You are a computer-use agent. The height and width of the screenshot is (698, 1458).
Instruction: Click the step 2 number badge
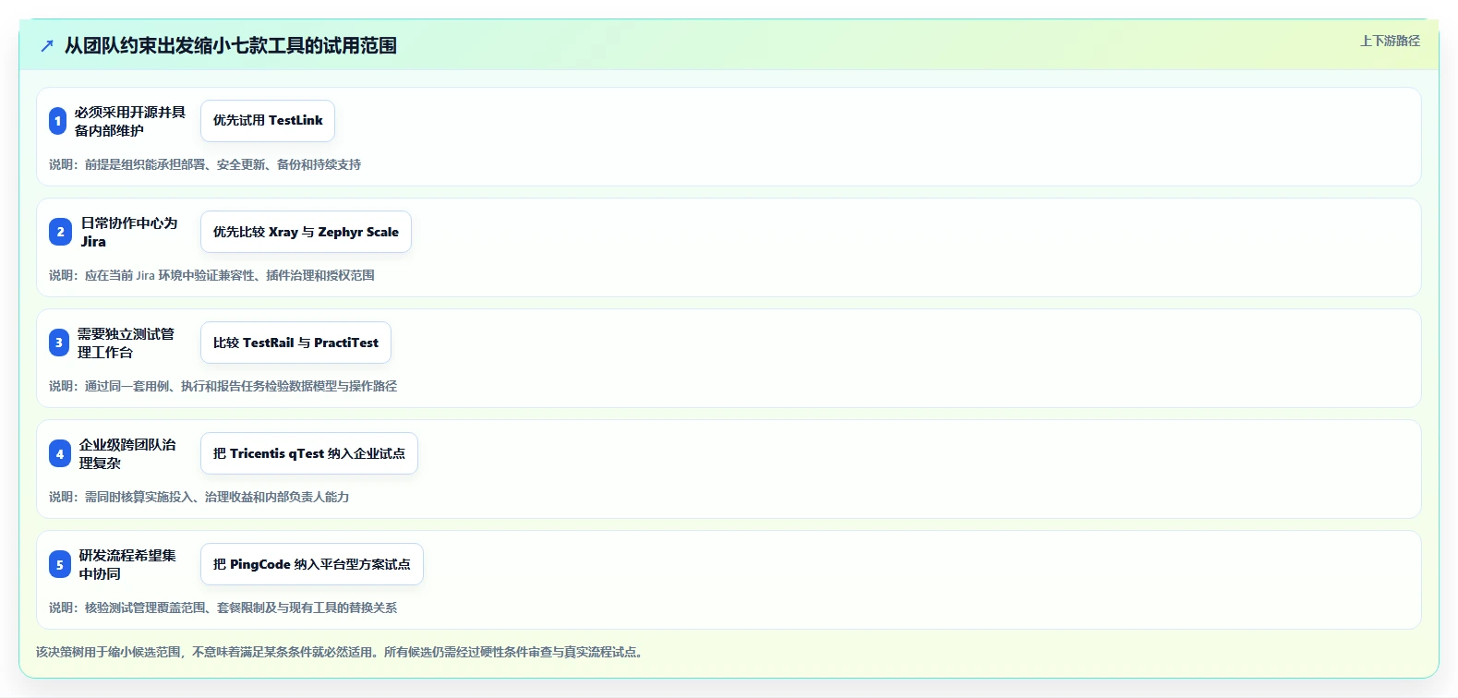tap(60, 232)
